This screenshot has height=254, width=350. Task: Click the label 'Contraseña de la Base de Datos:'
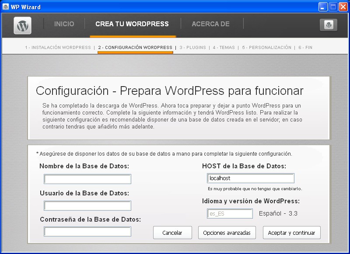click(91, 219)
